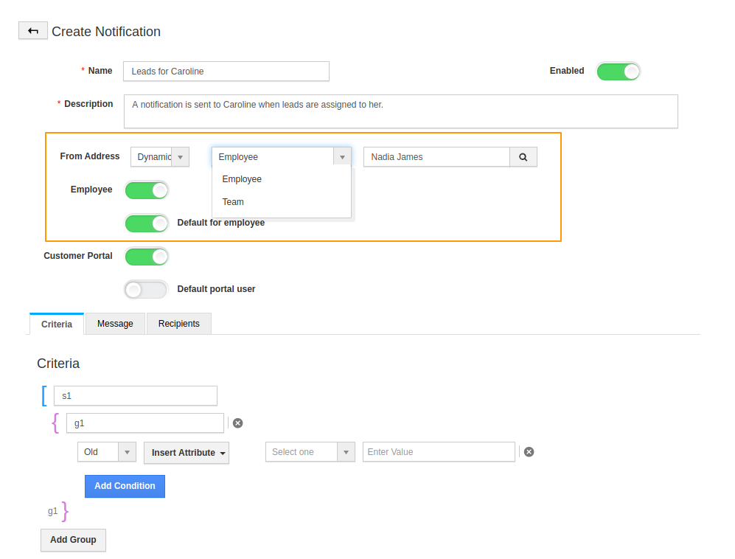Toggle the Employee switch

pyautogui.click(x=147, y=190)
